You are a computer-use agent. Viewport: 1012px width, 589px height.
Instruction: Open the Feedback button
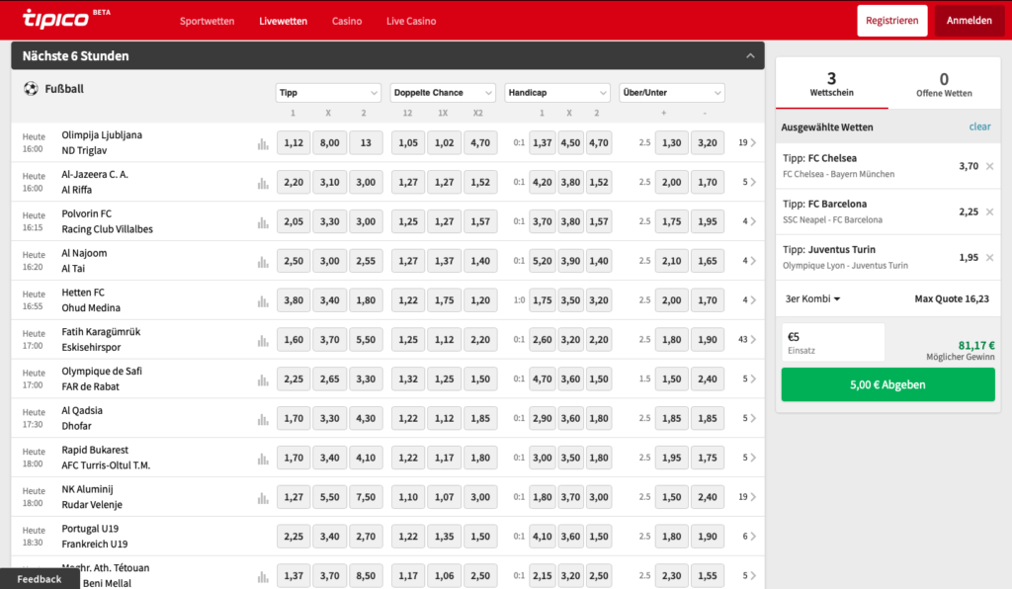point(40,579)
